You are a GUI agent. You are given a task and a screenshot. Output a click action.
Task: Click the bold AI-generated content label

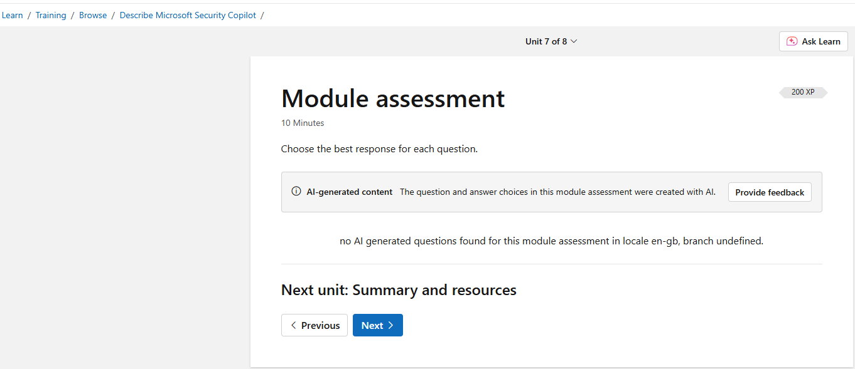pyautogui.click(x=350, y=192)
